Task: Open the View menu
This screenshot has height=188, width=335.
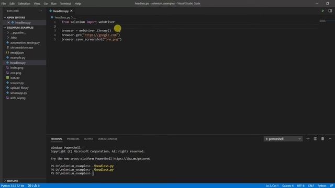Action: (x=37, y=4)
